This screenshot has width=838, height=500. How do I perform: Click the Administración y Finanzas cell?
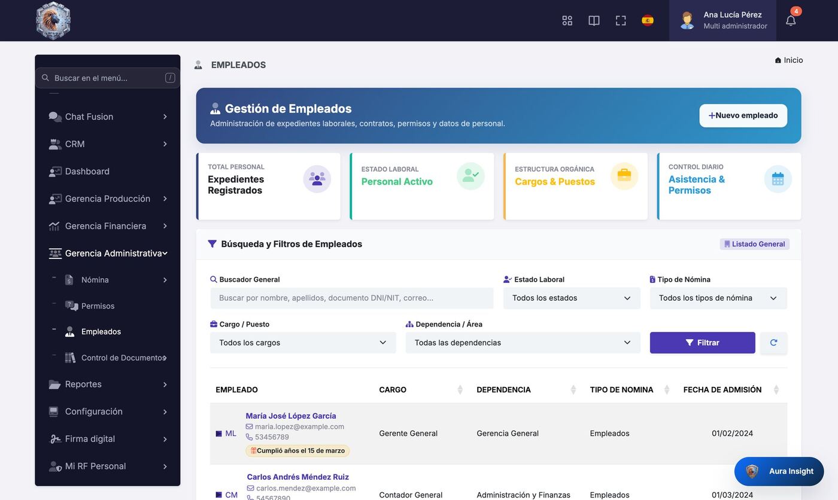[523, 495]
